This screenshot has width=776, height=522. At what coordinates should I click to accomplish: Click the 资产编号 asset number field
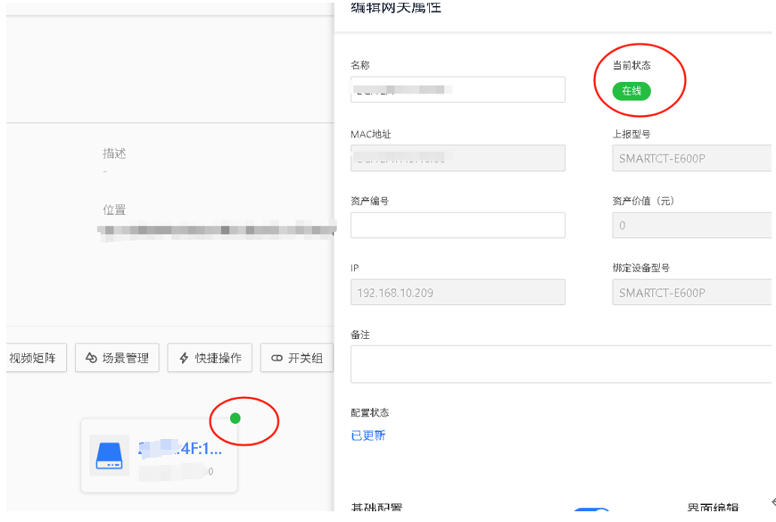click(x=458, y=225)
